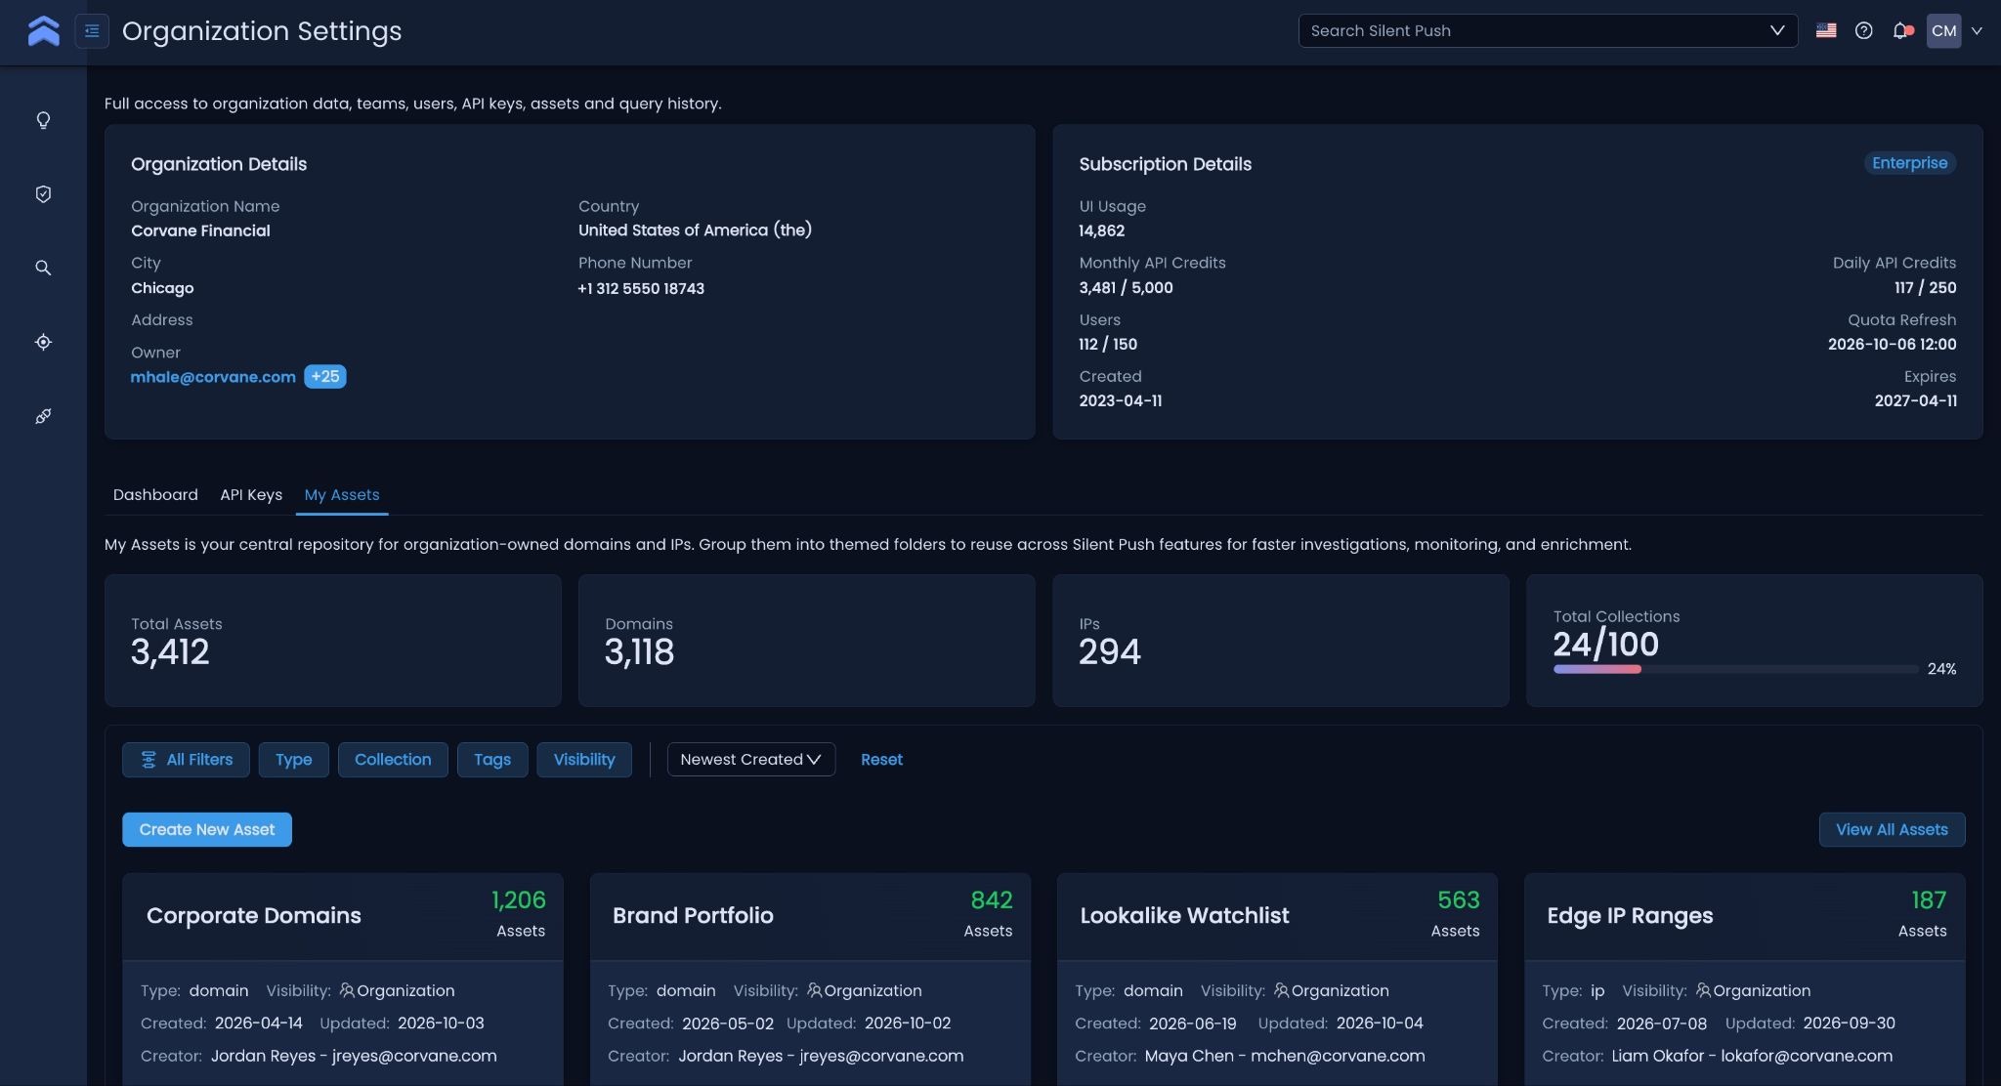Open the plug integrations sidebar icon
Screen dimensions: 2001x1086
[43, 416]
